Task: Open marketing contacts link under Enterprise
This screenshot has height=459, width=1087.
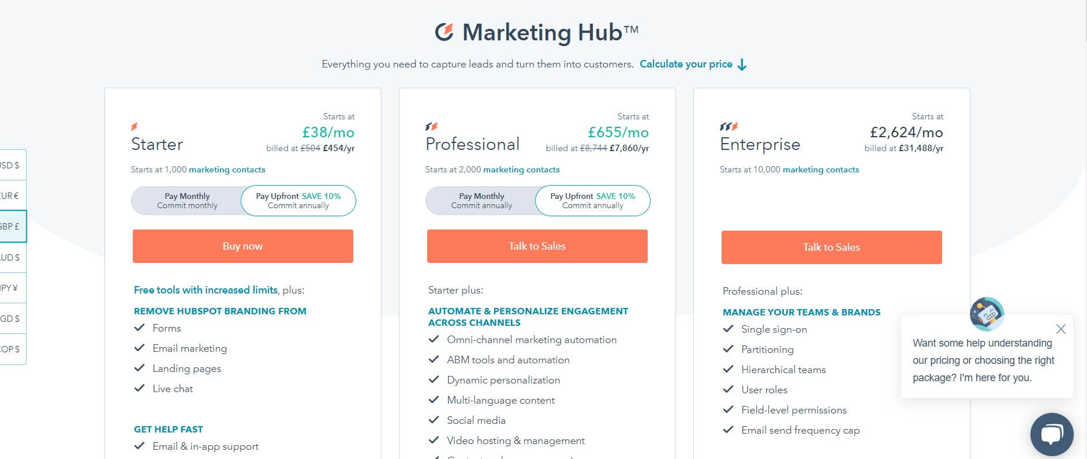Action: [x=821, y=170]
